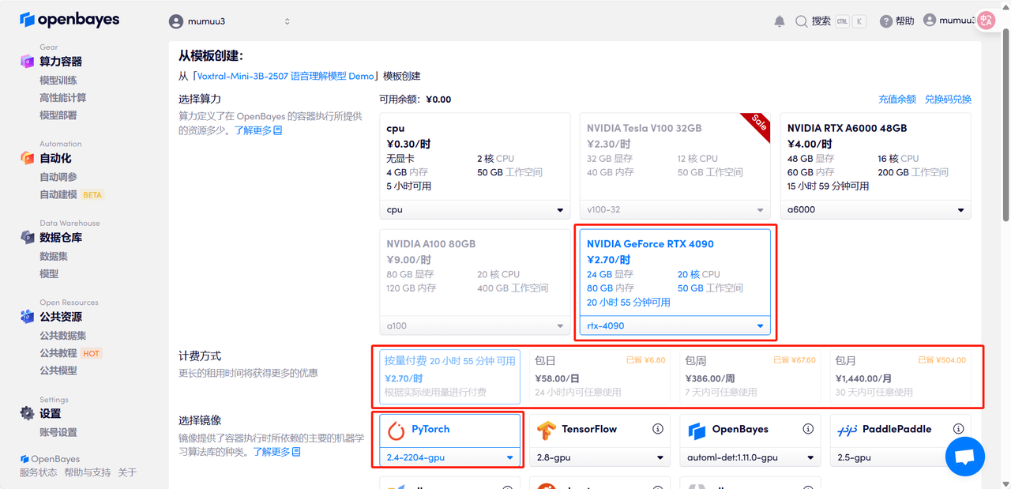Click the 充值余额 link
Screen dimensions: 1011x489
896,100
